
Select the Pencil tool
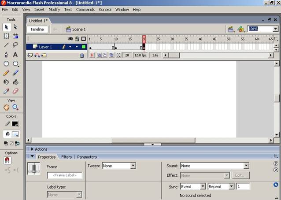point(6,73)
